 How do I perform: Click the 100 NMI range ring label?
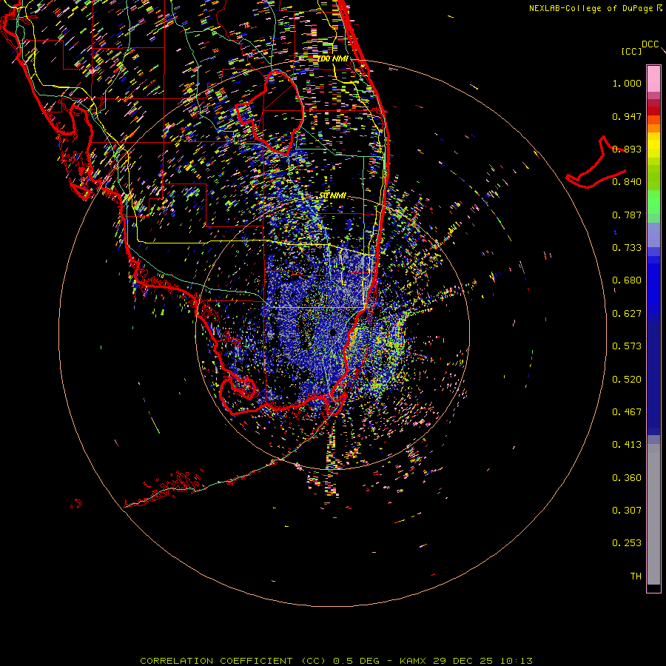(333, 58)
